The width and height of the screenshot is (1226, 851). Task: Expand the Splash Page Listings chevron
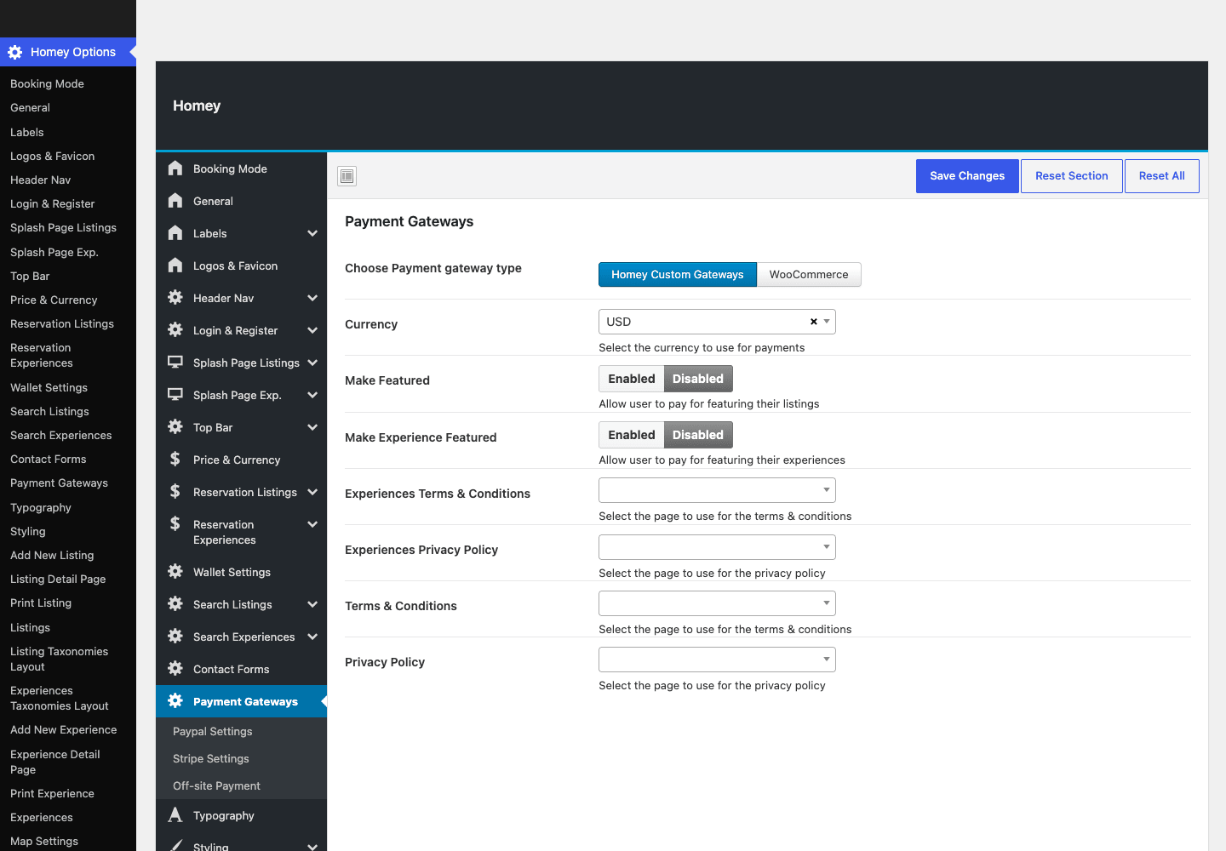[x=312, y=363]
